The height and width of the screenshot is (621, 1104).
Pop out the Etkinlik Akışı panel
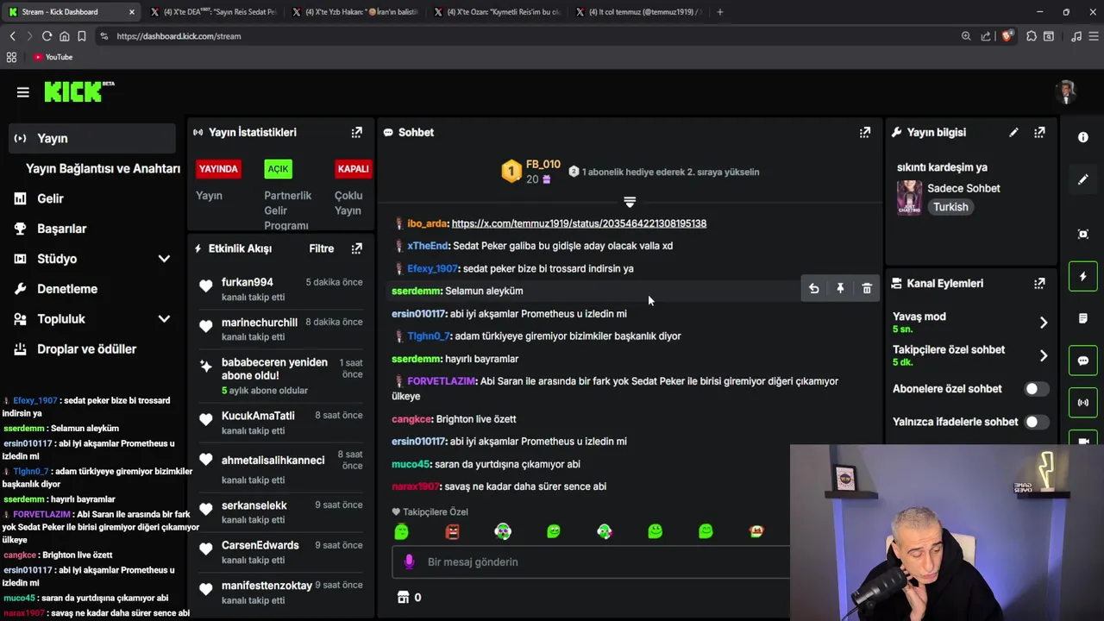pyautogui.click(x=356, y=248)
